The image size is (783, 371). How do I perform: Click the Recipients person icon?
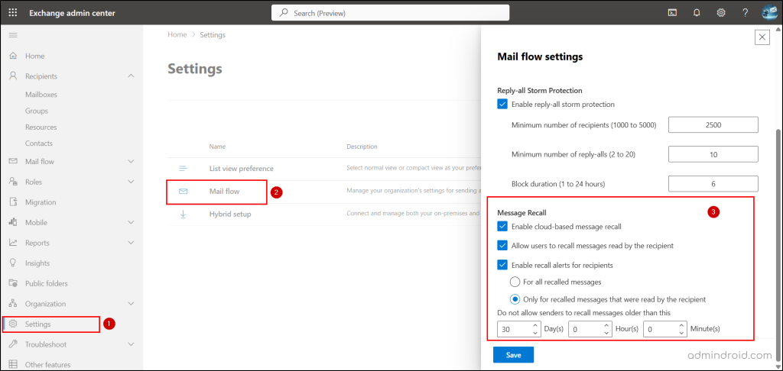(x=14, y=76)
